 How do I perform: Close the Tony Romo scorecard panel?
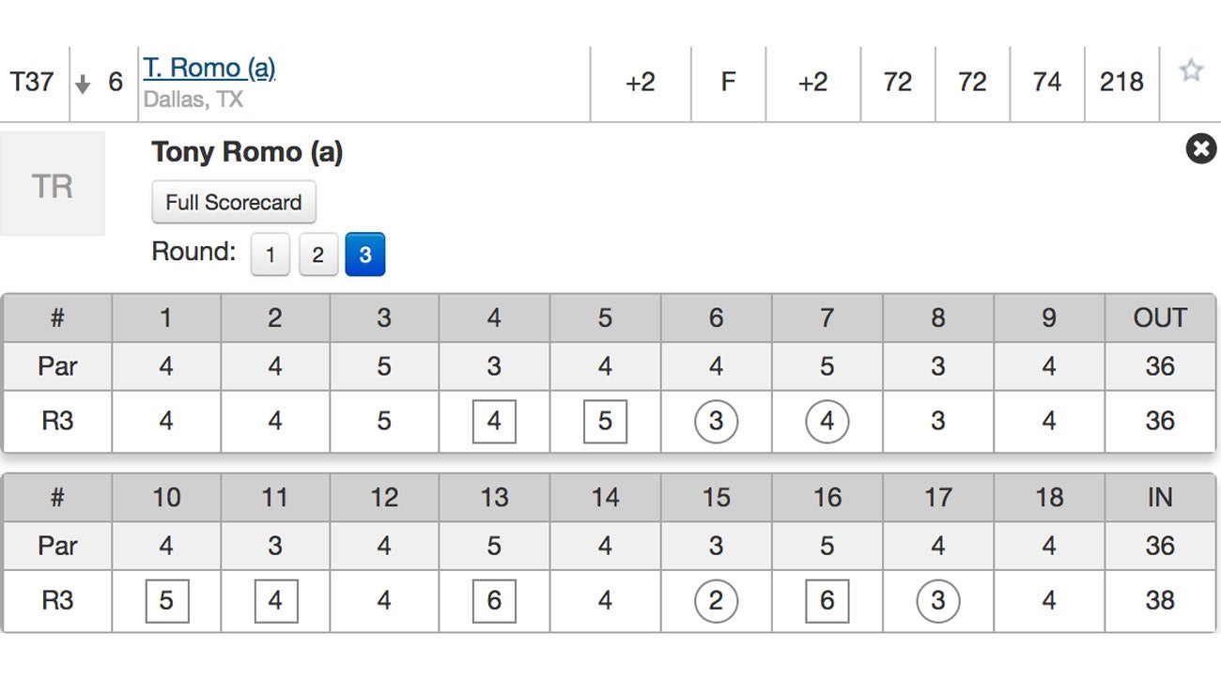(x=1200, y=148)
